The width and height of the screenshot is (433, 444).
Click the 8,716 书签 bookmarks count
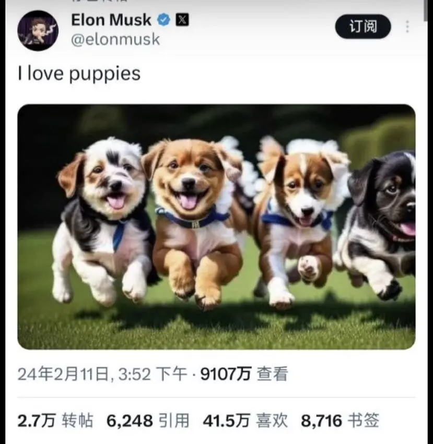[340, 420]
